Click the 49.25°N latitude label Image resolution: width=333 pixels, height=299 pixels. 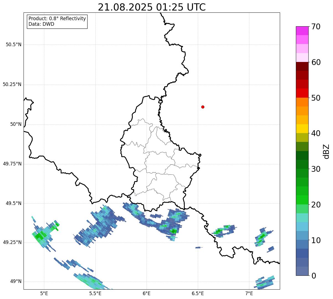[x=12, y=242]
